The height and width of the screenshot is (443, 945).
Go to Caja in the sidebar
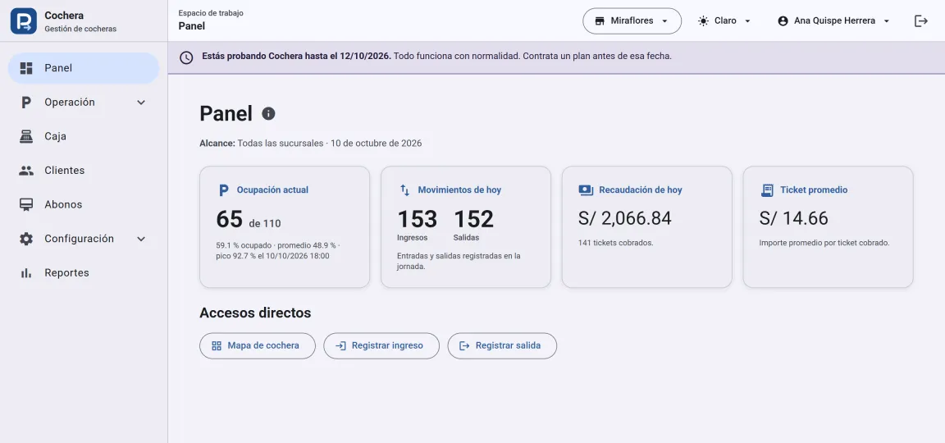(83, 136)
